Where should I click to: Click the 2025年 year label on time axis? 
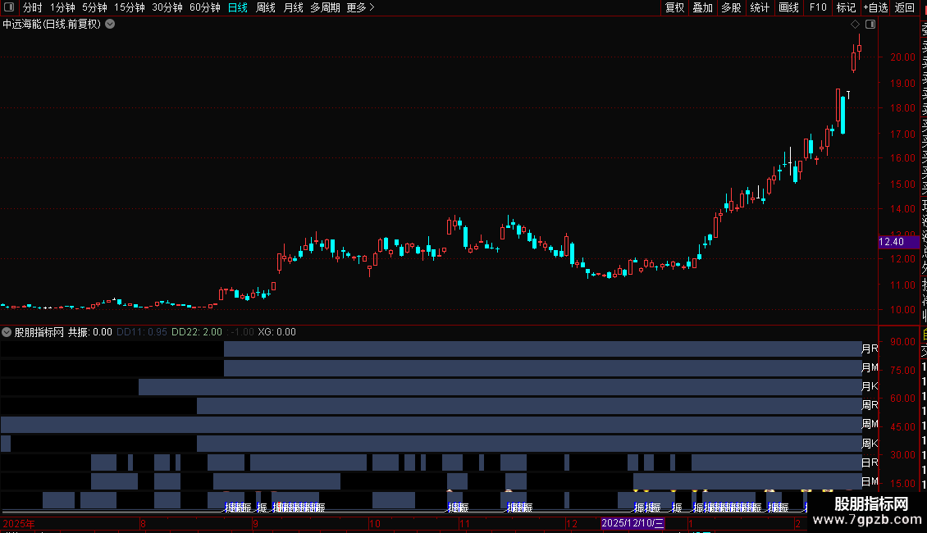tap(19, 523)
